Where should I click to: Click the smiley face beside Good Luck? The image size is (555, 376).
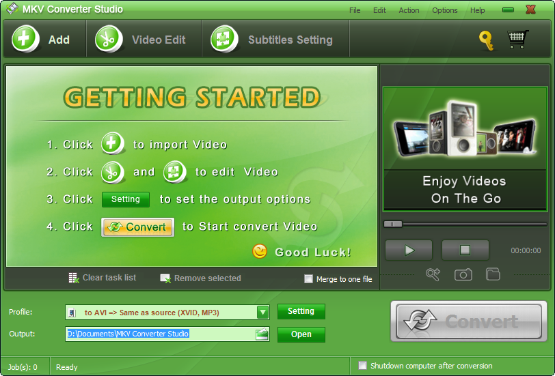click(260, 251)
